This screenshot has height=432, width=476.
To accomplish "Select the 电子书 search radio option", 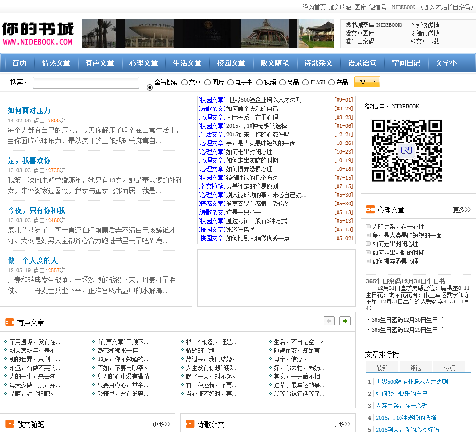I will pyautogui.click(x=230, y=83).
